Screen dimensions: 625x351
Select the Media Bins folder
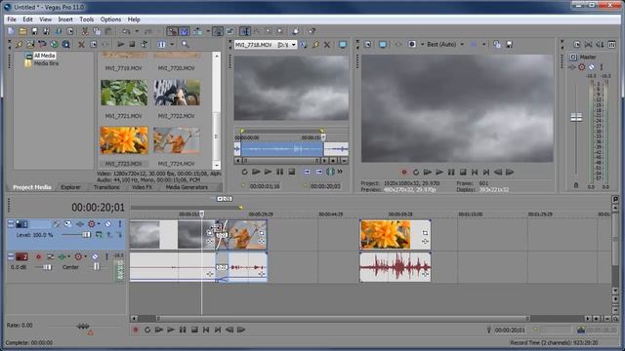point(46,63)
